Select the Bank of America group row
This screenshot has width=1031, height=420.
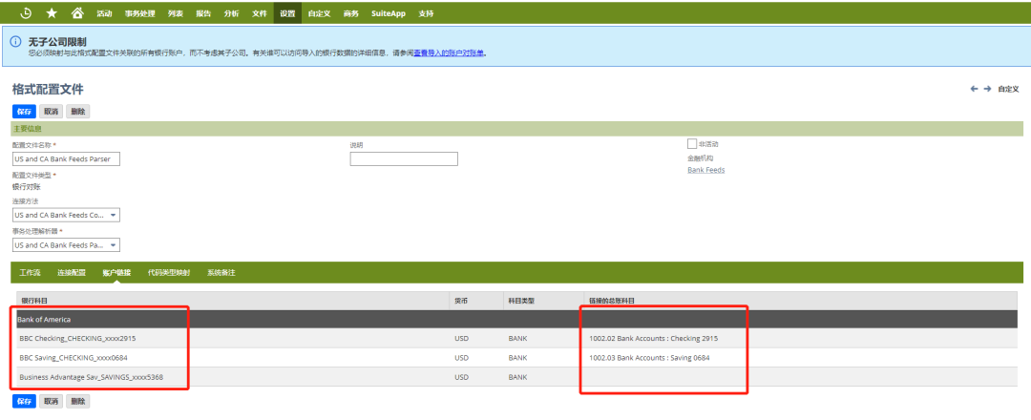pyautogui.click(x=516, y=320)
